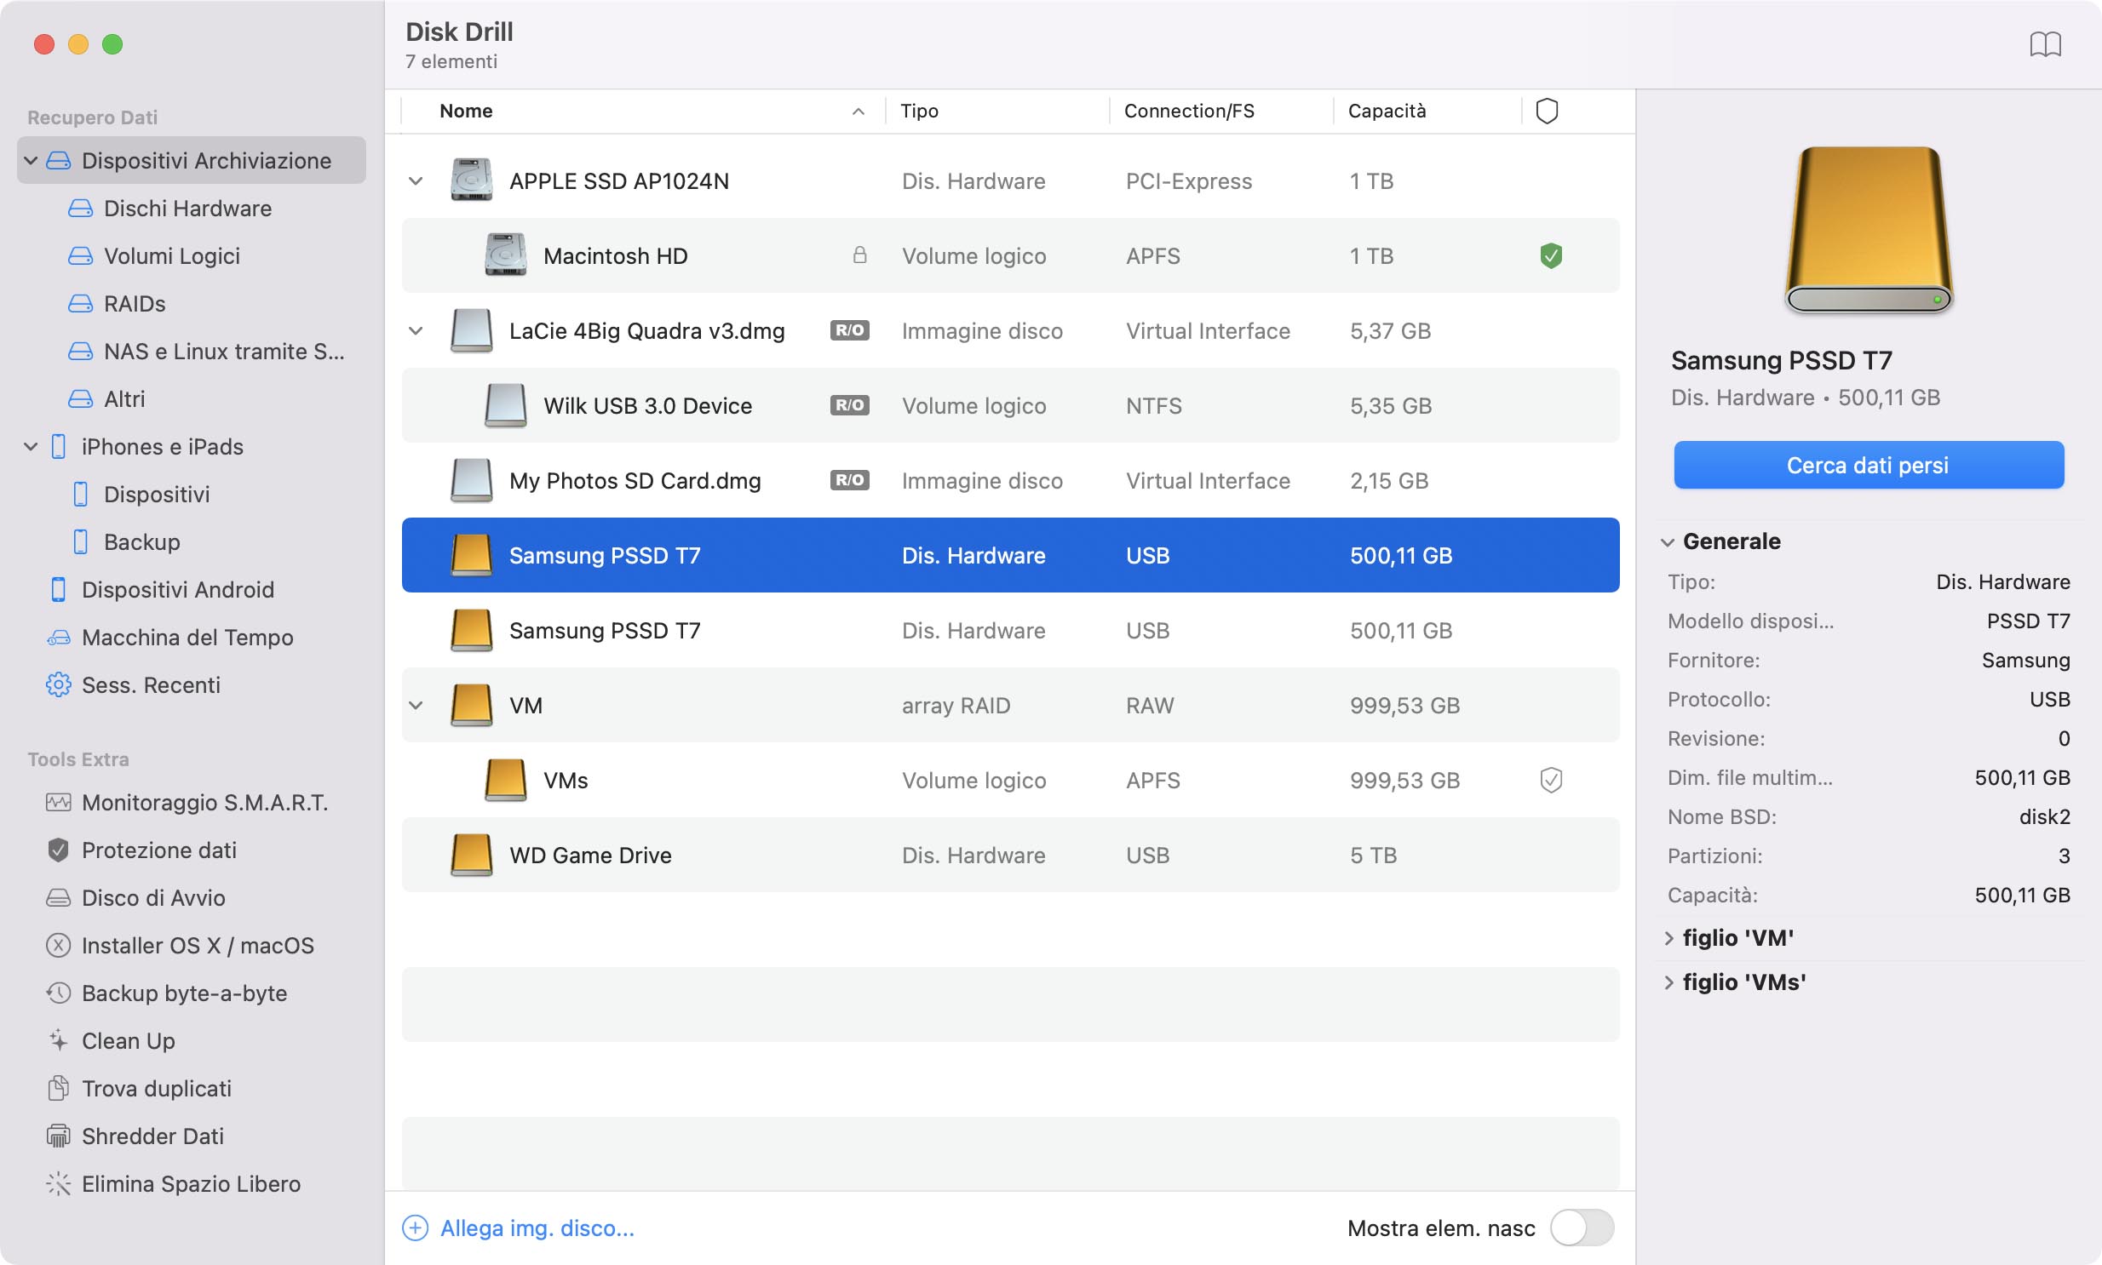
Task: Click the WD Game Drive disk icon
Action: (471, 855)
